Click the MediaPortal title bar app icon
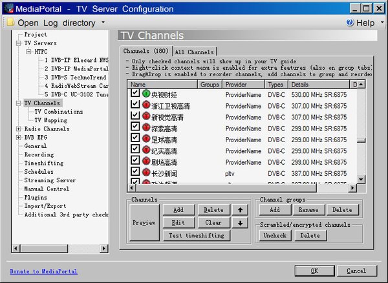Image resolution: width=388 pixels, height=283 pixels. click(9, 8)
